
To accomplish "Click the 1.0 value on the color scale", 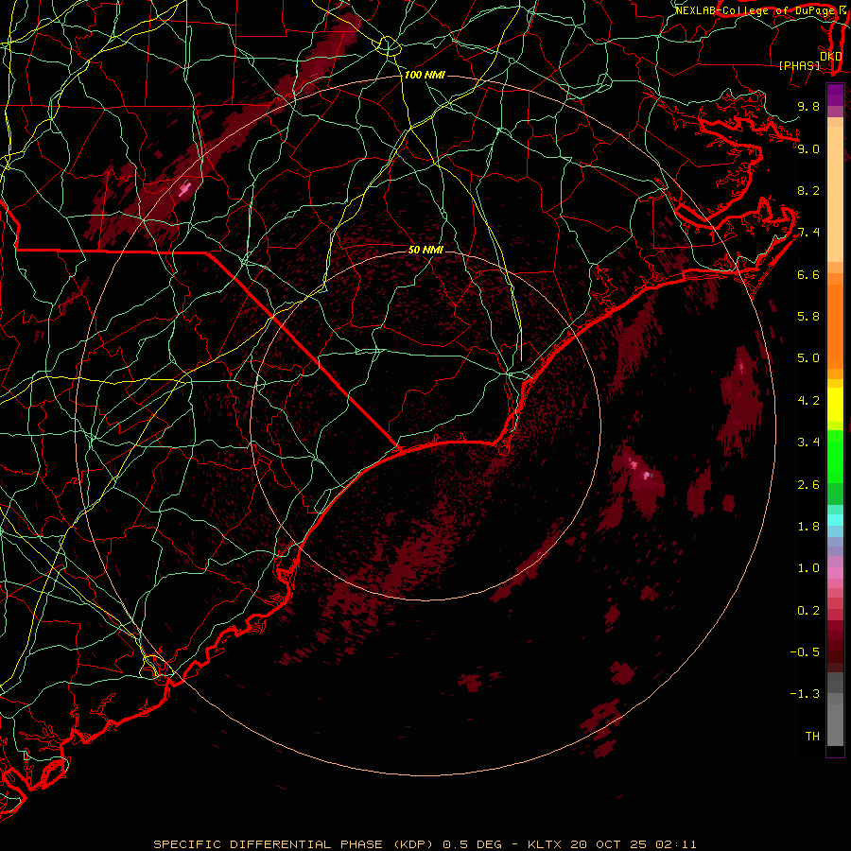I will point(808,568).
